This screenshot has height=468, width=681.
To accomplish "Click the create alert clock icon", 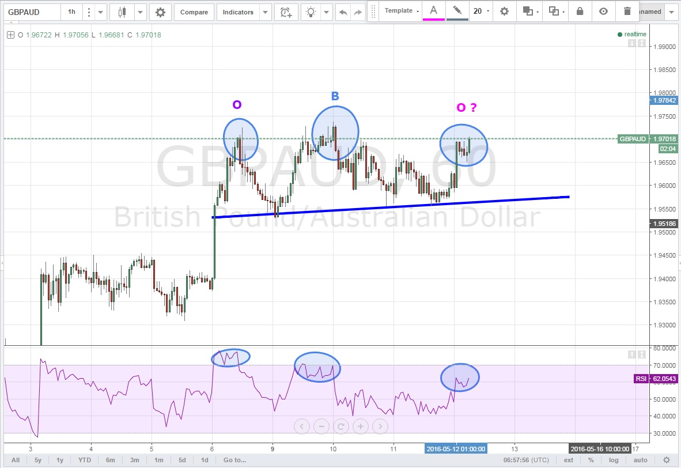I will pos(286,12).
